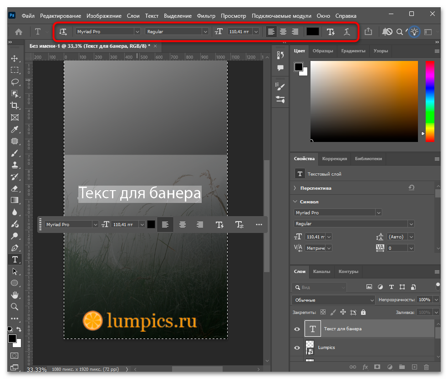The width and height of the screenshot is (448, 379).
Task: Delete layer with the trash icon
Action: pyautogui.click(x=426, y=367)
